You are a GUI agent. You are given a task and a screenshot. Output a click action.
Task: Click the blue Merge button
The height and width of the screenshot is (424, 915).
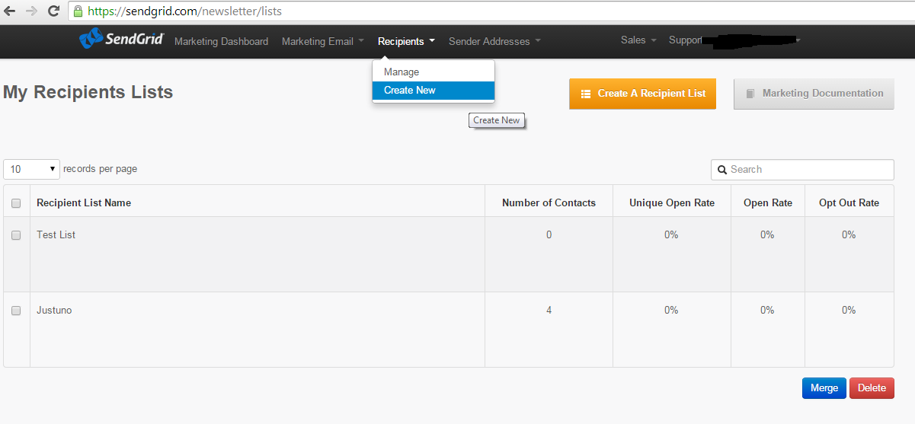pos(824,388)
